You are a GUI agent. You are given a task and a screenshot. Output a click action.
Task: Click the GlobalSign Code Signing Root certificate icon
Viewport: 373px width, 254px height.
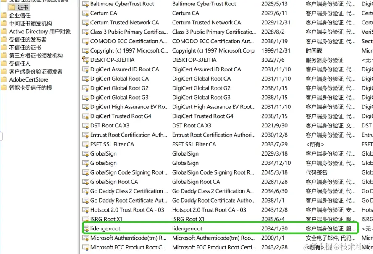point(86,172)
